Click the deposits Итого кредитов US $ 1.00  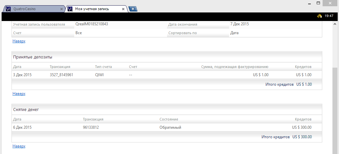click(288, 84)
